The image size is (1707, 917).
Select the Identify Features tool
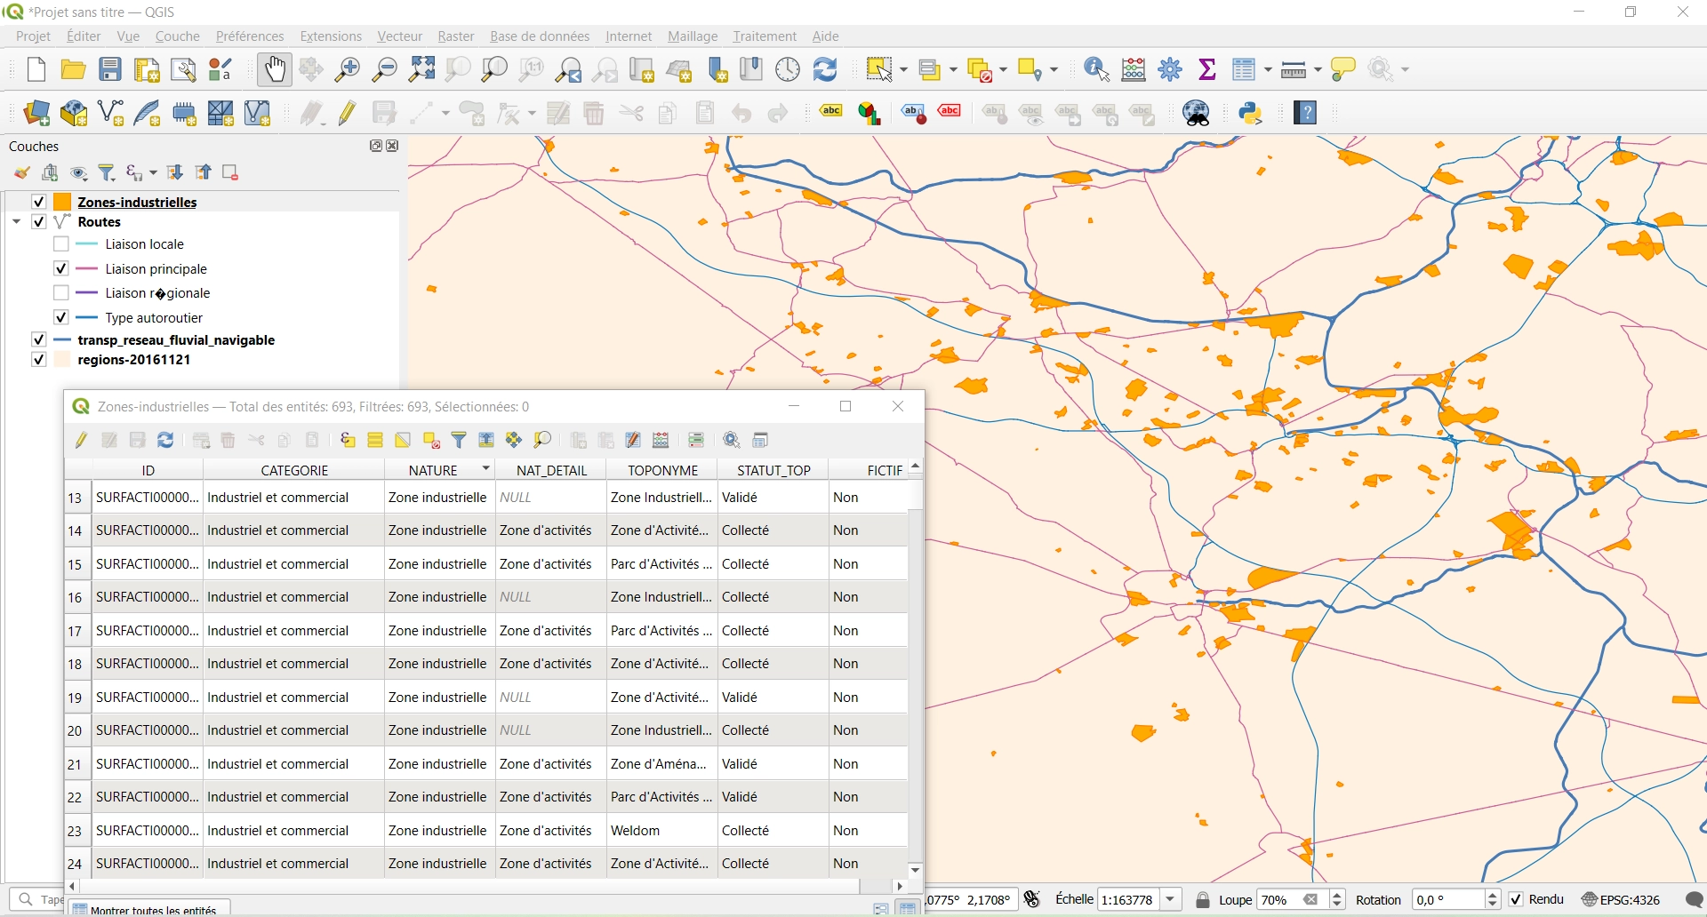coord(1098,69)
